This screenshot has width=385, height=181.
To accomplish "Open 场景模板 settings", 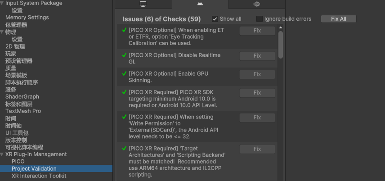I will coord(16,75).
